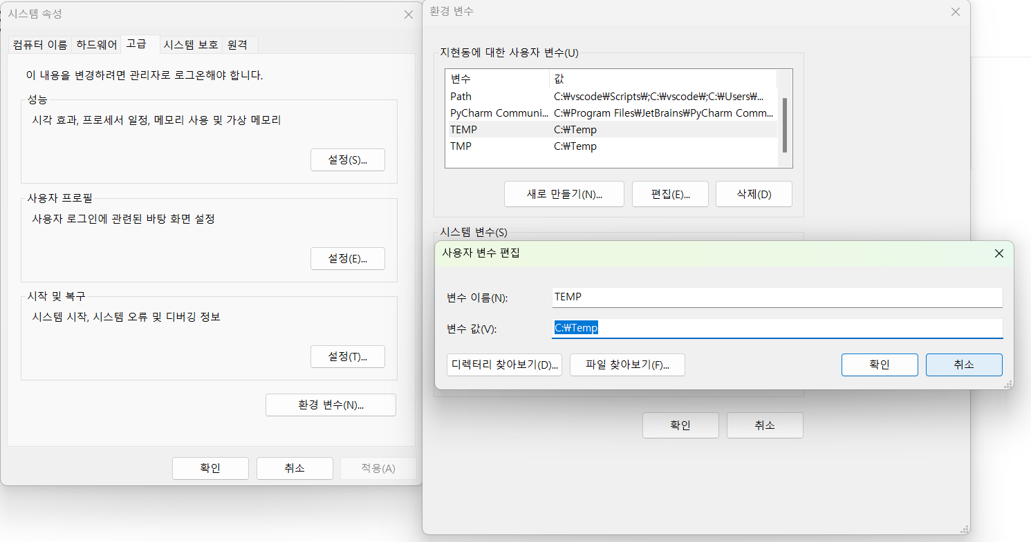Open the 하드웨어 tab
Screen dimensions: 1031x542
tap(96, 45)
